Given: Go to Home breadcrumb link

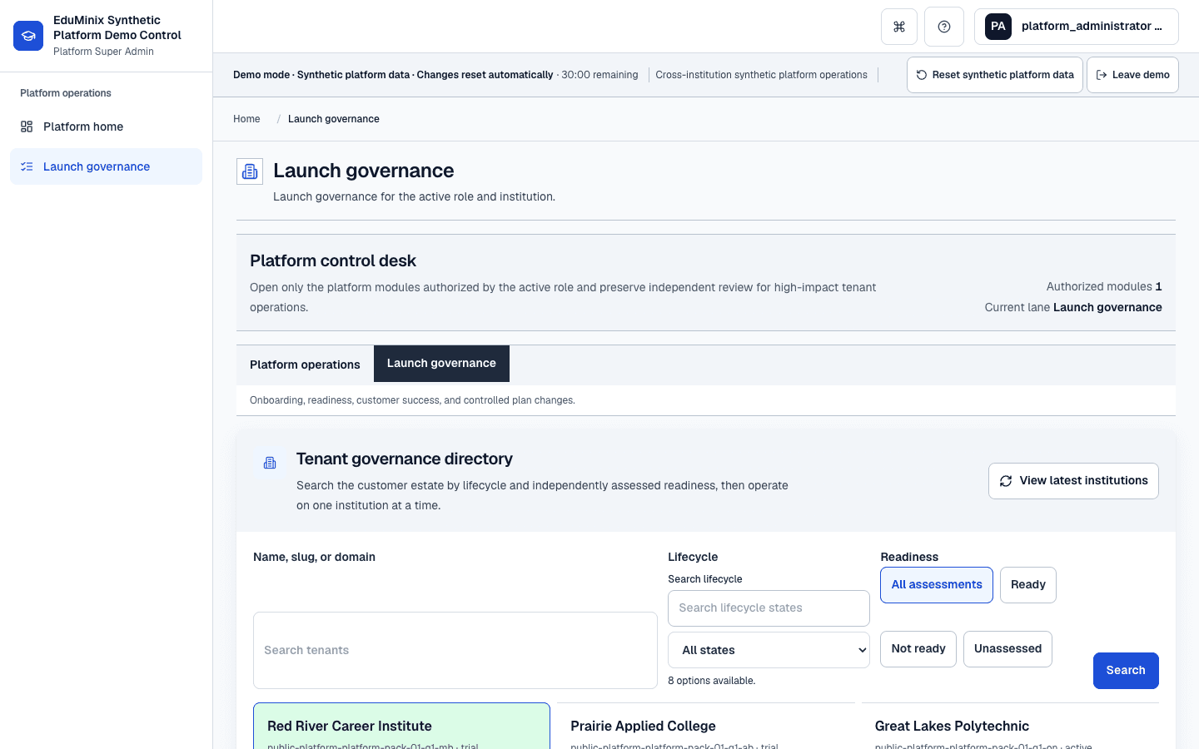Looking at the screenshot, I should click(x=246, y=119).
